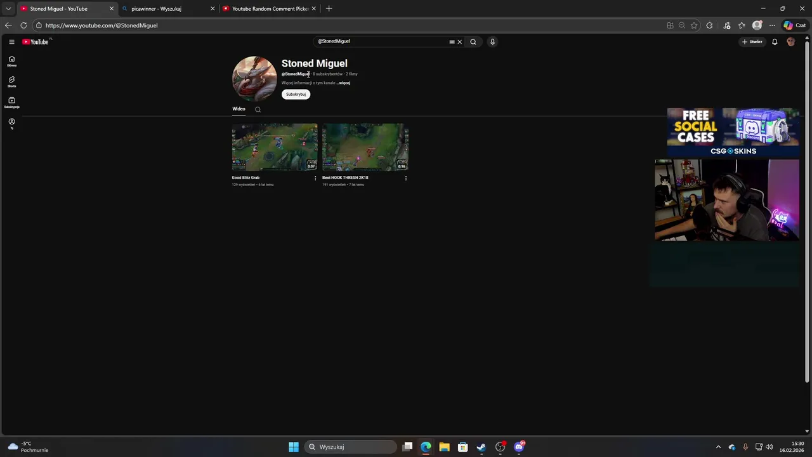The height and width of the screenshot is (457, 812).
Task: Open Home in the YouTube sidebar
Action: click(x=11, y=61)
